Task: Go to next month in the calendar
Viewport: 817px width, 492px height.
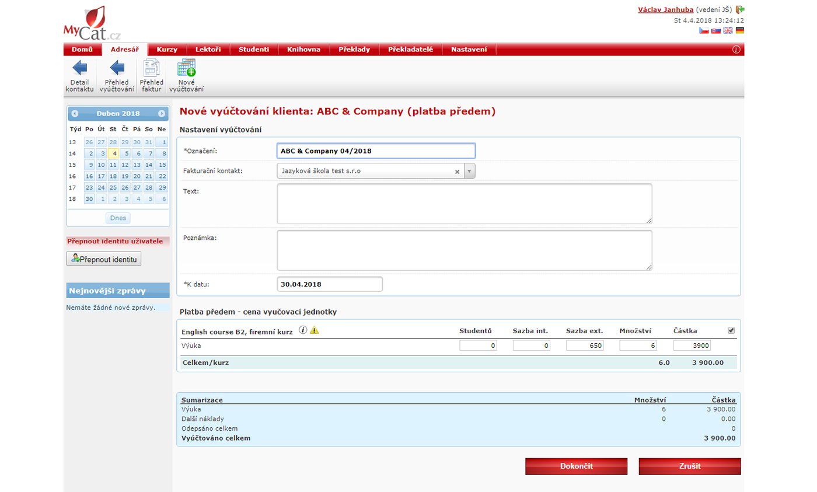Action: (x=162, y=113)
